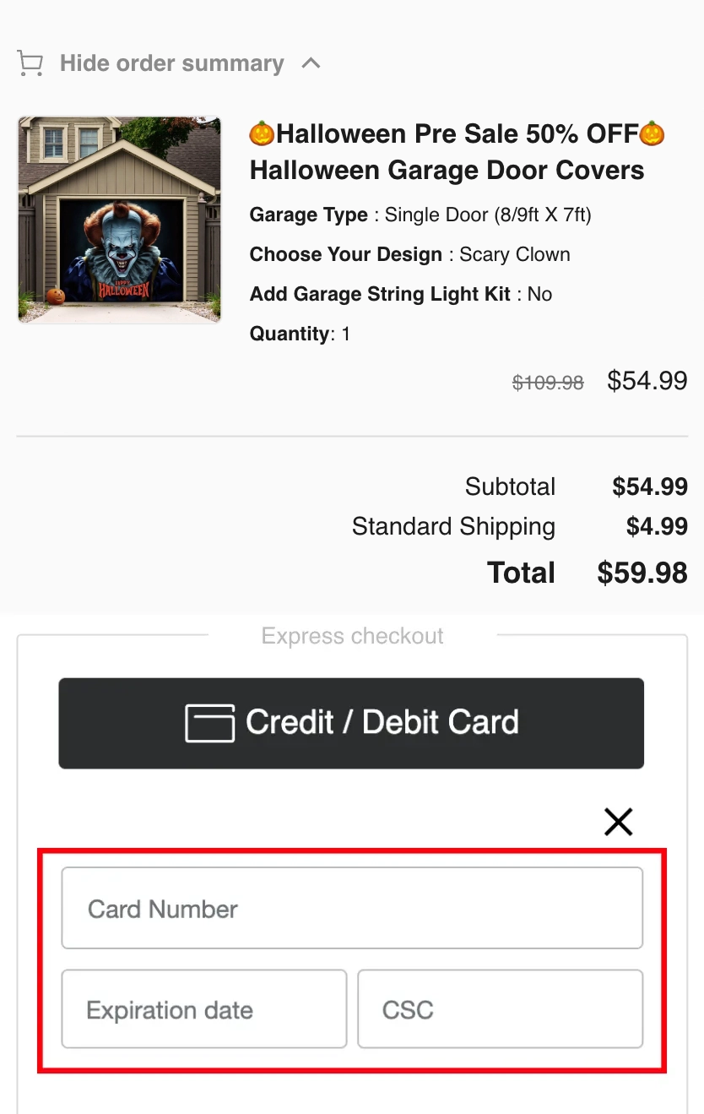Click the "Choose Your Design" Scary Clown line

pyautogui.click(x=409, y=255)
